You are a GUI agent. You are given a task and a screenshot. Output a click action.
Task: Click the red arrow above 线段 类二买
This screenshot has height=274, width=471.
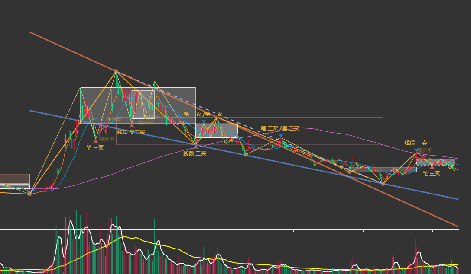[x=132, y=126]
